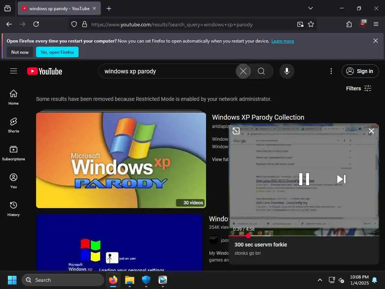Click Yes, open Firefox button

click(x=57, y=52)
